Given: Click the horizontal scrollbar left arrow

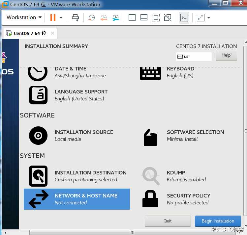Looking at the screenshot, I should point(6,232).
